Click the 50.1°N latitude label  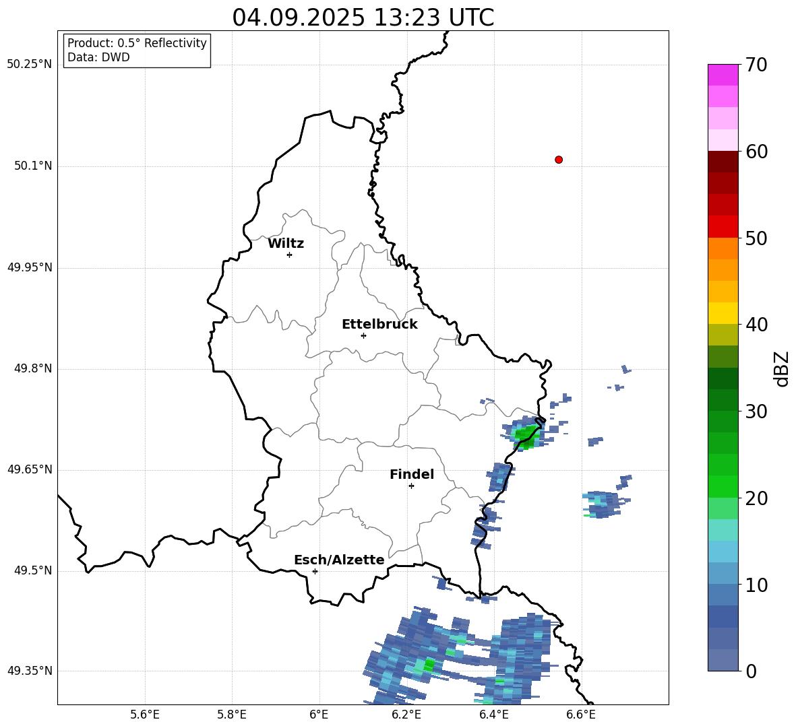tap(33, 166)
